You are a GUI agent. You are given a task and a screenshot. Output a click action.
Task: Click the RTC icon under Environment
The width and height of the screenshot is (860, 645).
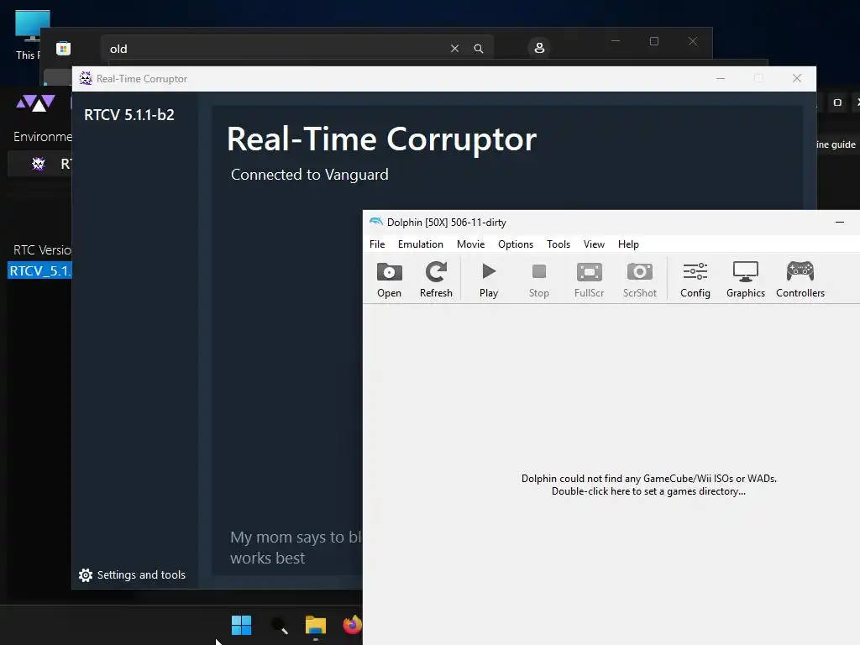tap(39, 164)
